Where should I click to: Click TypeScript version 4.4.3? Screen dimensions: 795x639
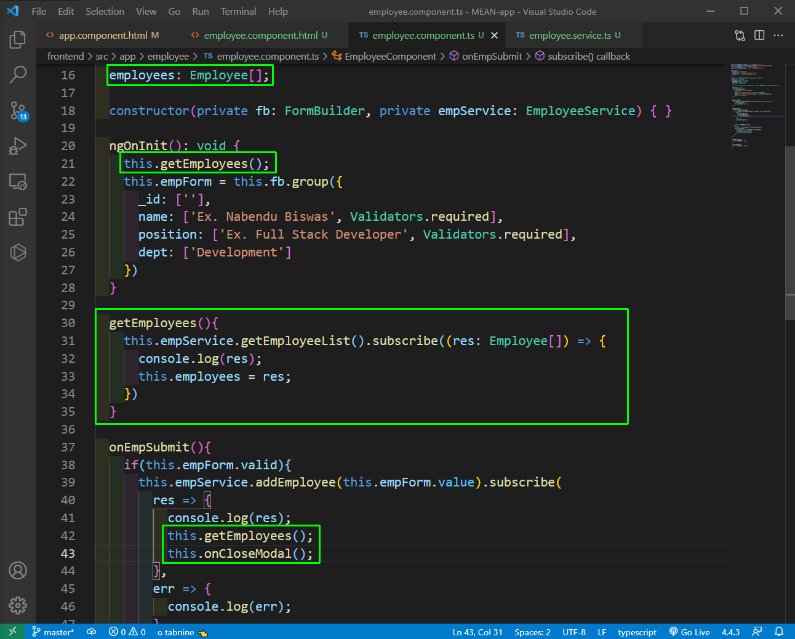pyautogui.click(x=730, y=632)
